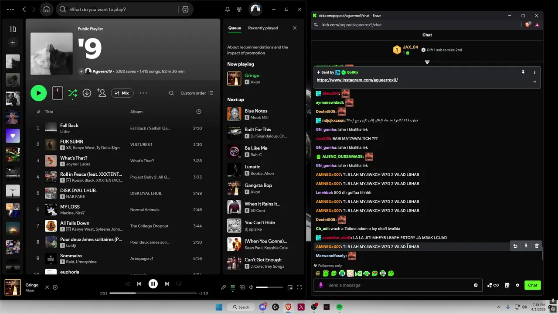Send message with the green Chat button
Viewport: 558px width, 314px height.
click(533, 285)
